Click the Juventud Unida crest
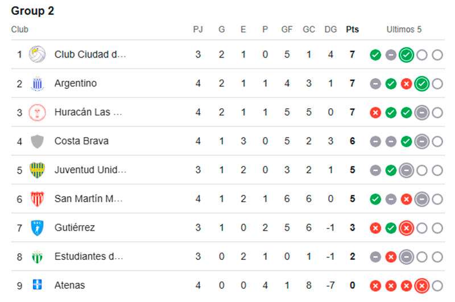Screen dimensions: 455x302 click(37, 170)
